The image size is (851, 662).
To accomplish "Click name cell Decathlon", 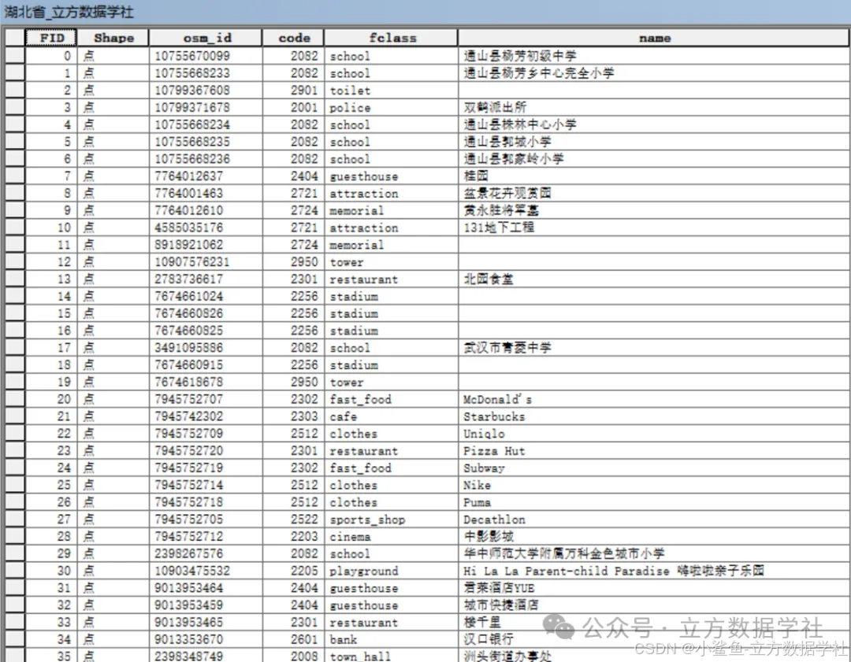I will (653, 520).
